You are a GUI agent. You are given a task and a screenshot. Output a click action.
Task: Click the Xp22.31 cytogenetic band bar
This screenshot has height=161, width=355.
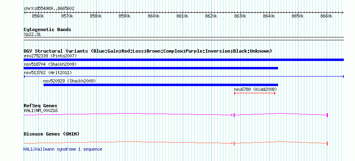(x=183, y=39)
